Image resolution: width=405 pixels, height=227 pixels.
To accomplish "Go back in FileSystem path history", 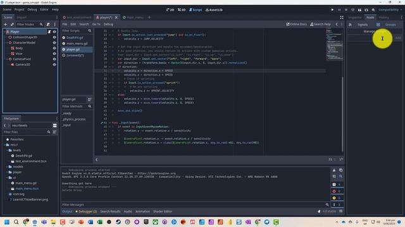I will click(x=4, y=125).
